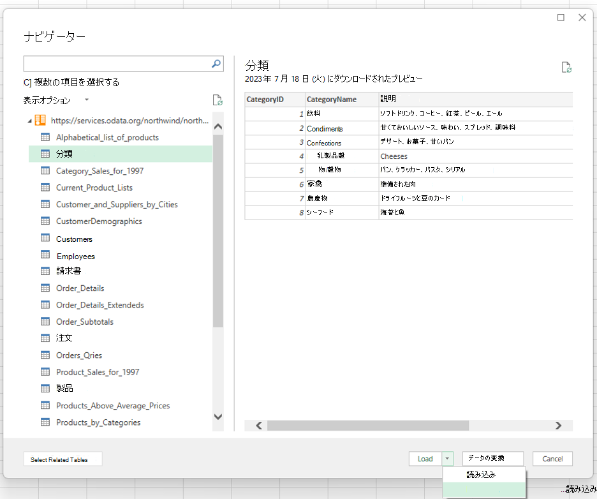Open the Load button dropdown arrow
The height and width of the screenshot is (499, 597).
pyautogui.click(x=447, y=459)
